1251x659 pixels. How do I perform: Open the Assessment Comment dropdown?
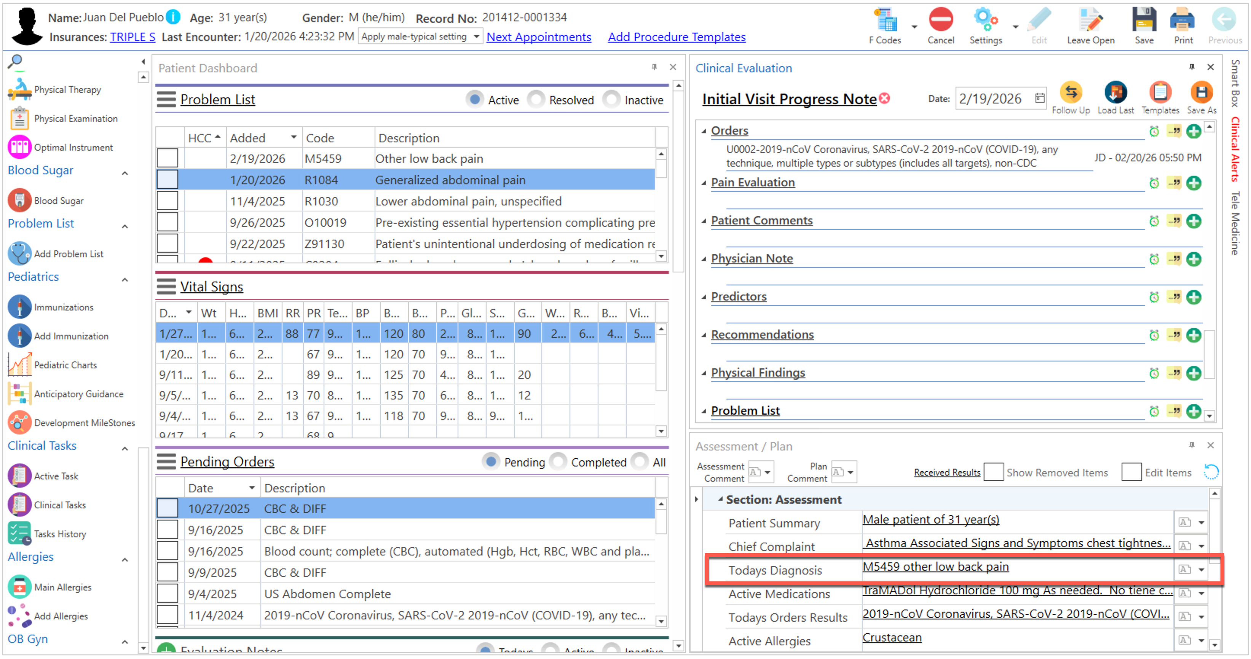point(767,472)
